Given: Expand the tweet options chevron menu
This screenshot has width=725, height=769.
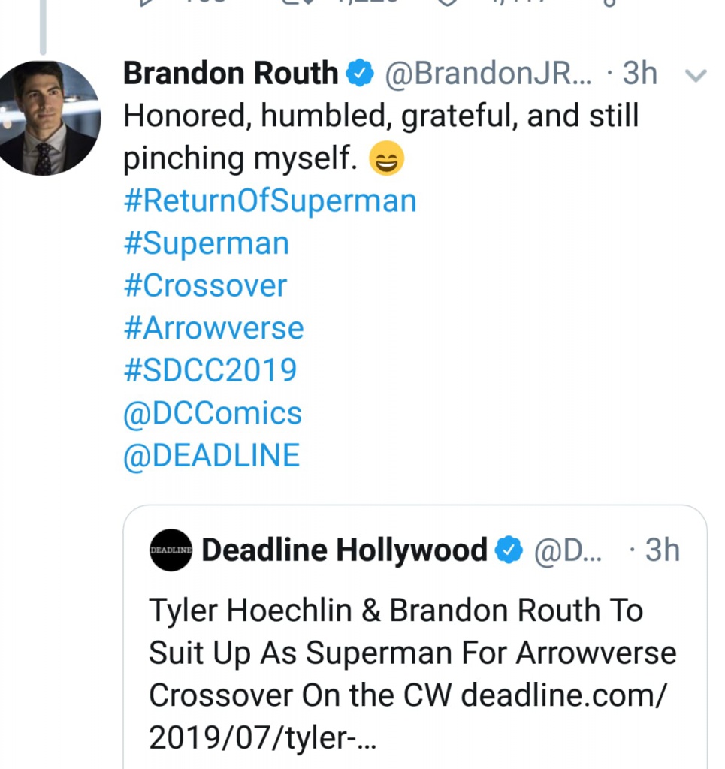Looking at the screenshot, I should tap(696, 75).
